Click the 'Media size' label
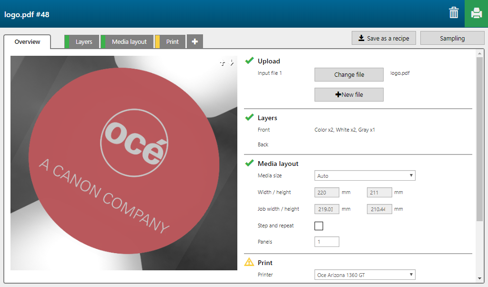The image size is (488, 287). (270, 175)
